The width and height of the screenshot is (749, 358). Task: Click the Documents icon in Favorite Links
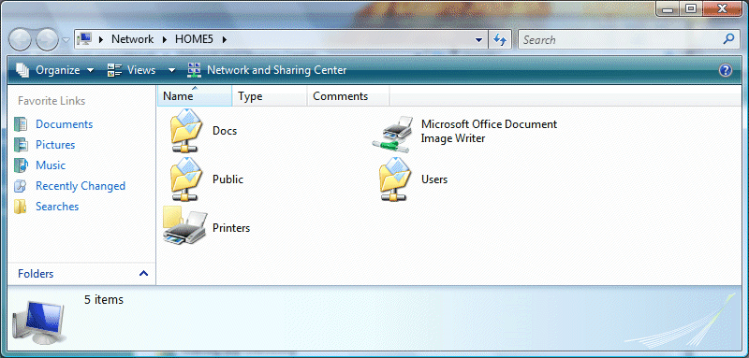click(21, 124)
